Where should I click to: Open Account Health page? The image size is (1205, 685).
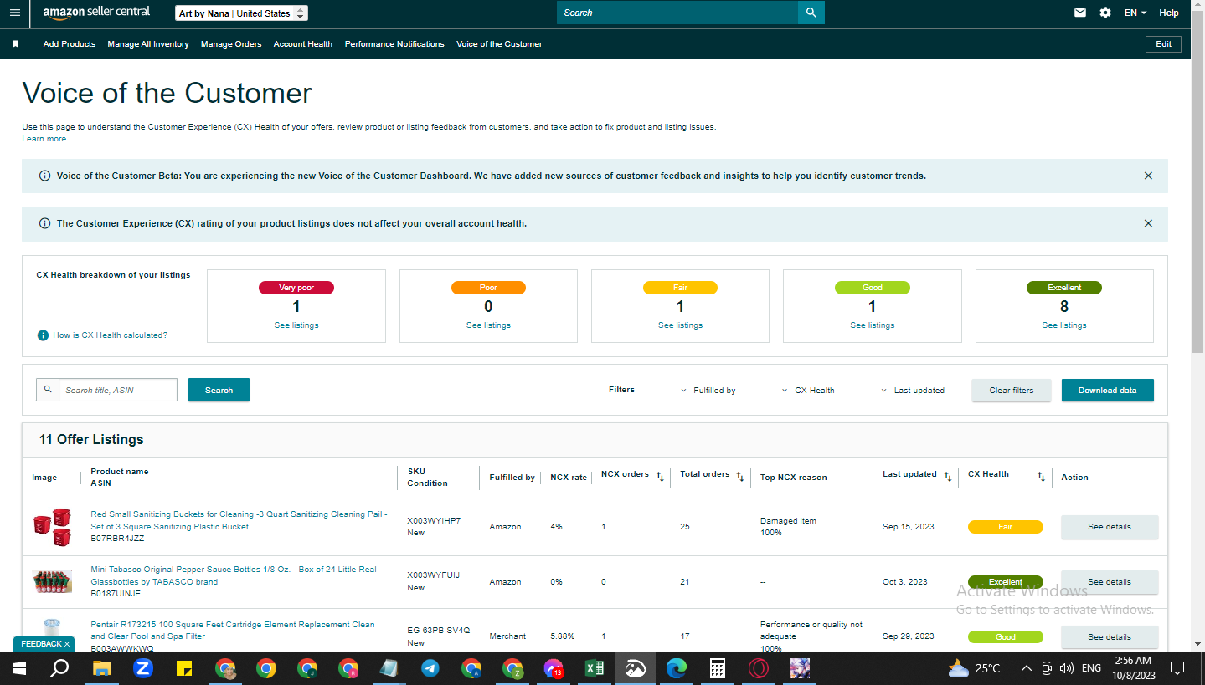303,44
